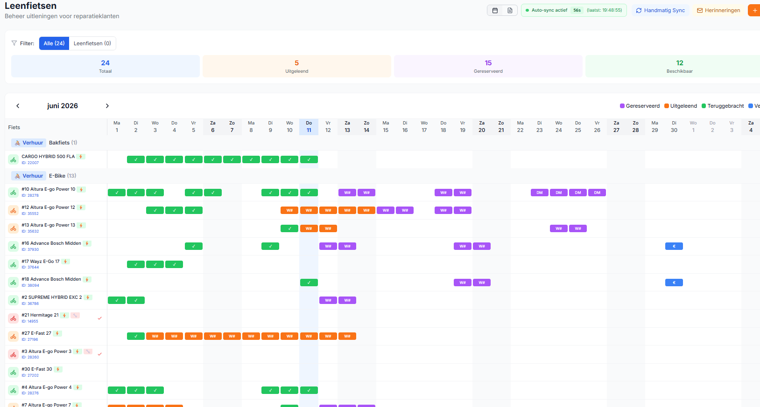Click the Handmatig Sync button
The width and height of the screenshot is (760, 407).
(x=661, y=10)
